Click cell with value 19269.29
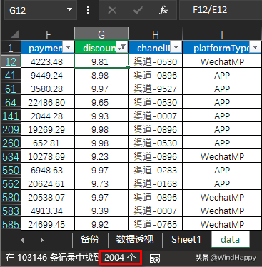The height and width of the screenshot is (267, 262). click(48, 129)
